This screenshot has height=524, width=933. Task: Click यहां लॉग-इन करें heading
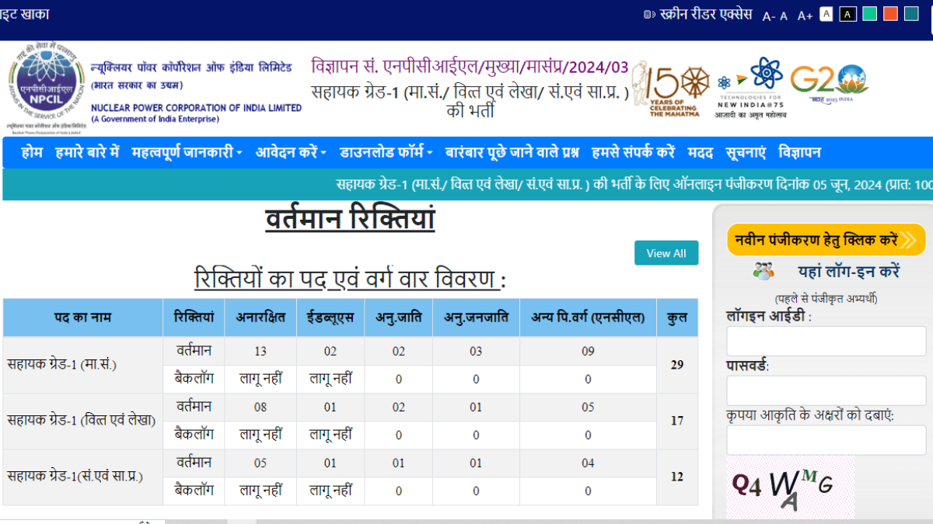tap(849, 272)
